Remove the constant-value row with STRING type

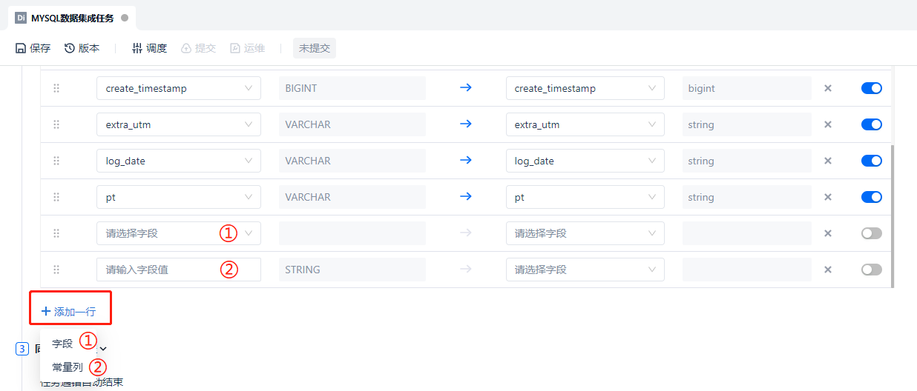pyautogui.click(x=828, y=270)
